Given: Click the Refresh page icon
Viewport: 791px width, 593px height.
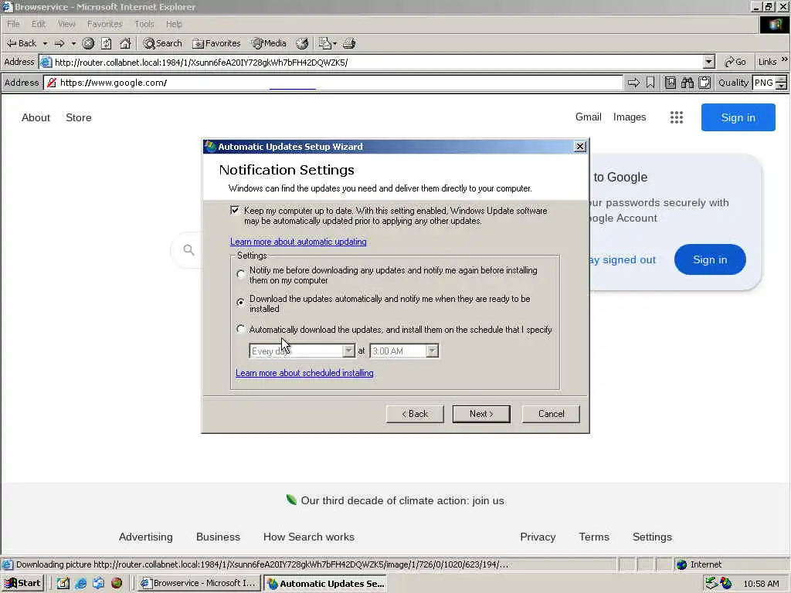Looking at the screenshot, I should click(x=106, y=43).
